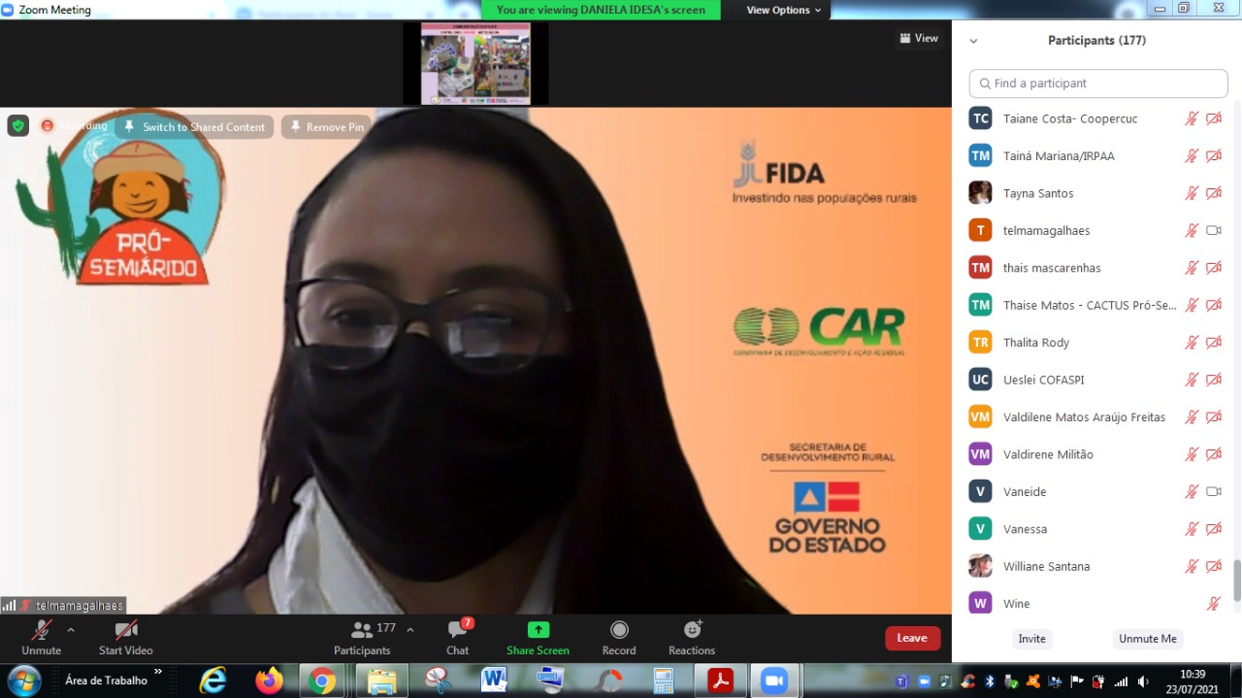Click the participants list scrollbar
Screen dimensions: 1242x698
coord(1236,581)
